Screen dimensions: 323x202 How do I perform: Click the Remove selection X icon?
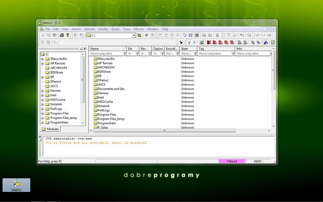pyautogui.click(x=178, y=35)
